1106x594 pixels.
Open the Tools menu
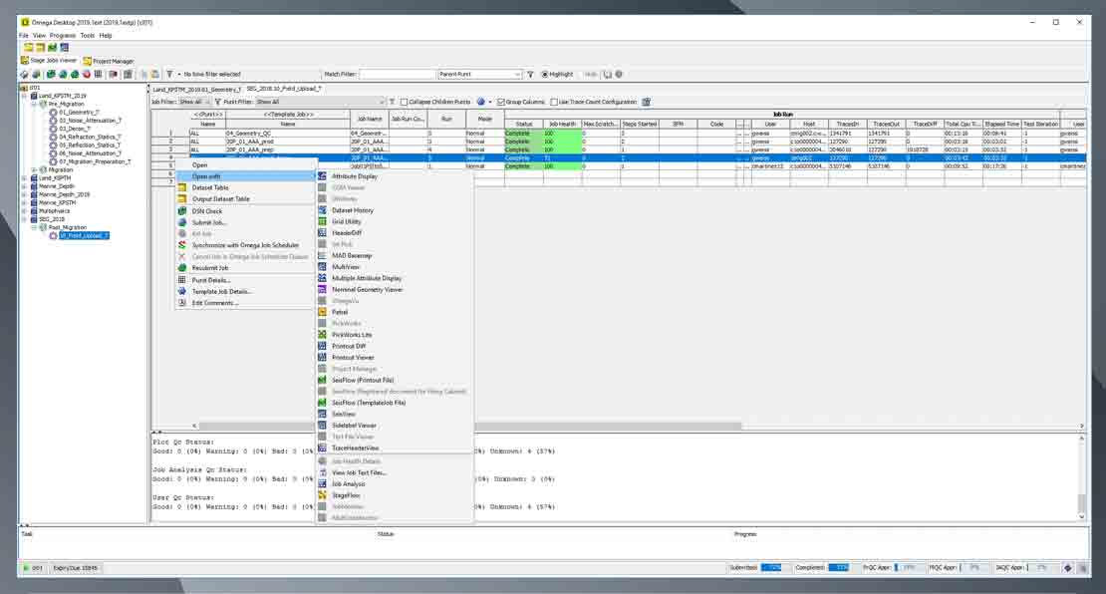click(x=88, y=35)
